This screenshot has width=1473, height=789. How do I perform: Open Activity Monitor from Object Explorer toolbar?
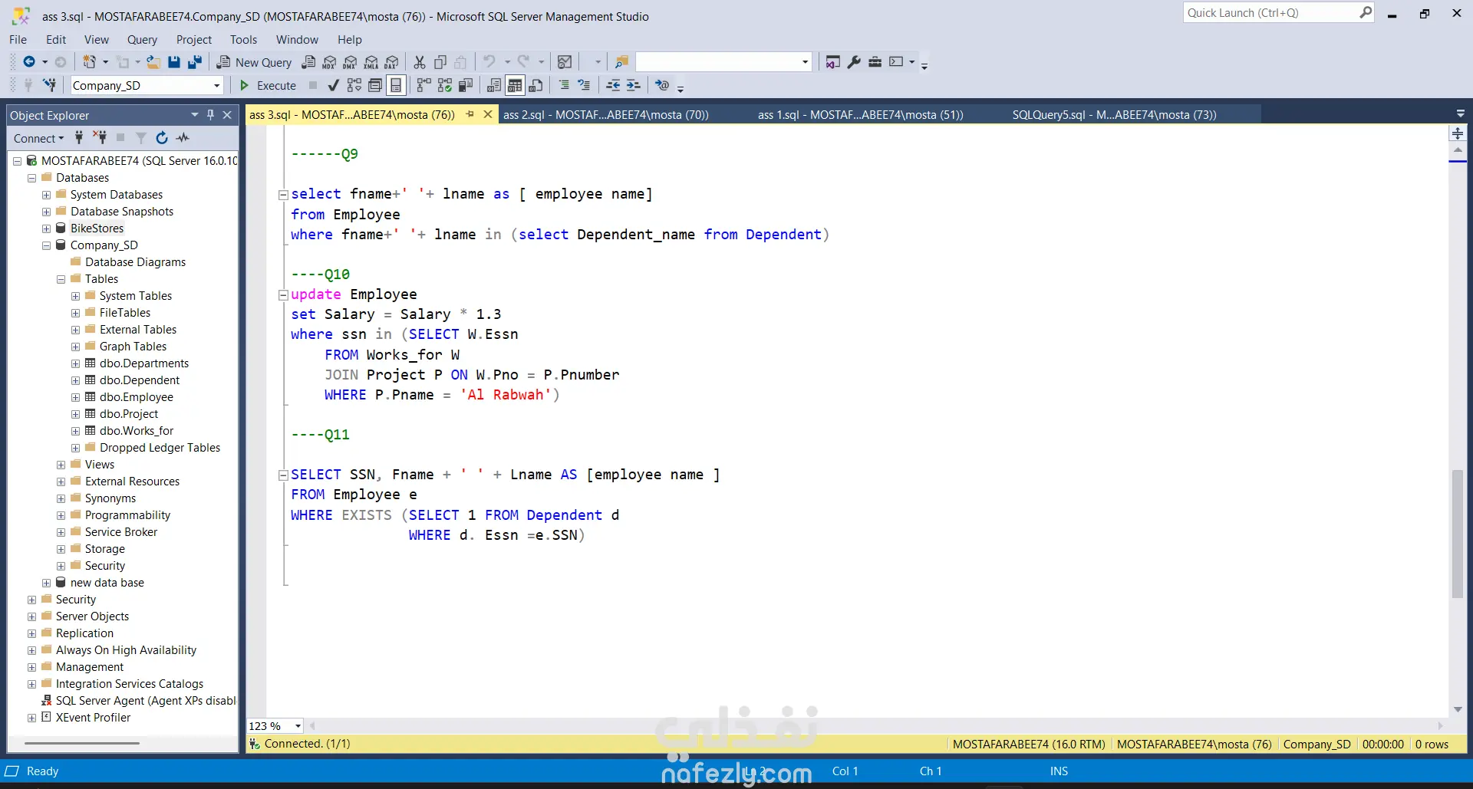[x=183, y=138]
